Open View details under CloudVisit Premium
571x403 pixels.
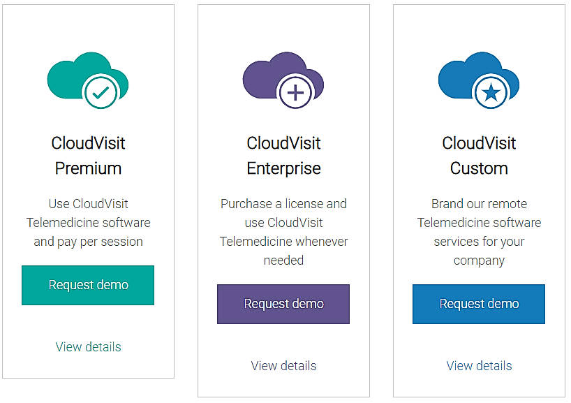(88, 346)
